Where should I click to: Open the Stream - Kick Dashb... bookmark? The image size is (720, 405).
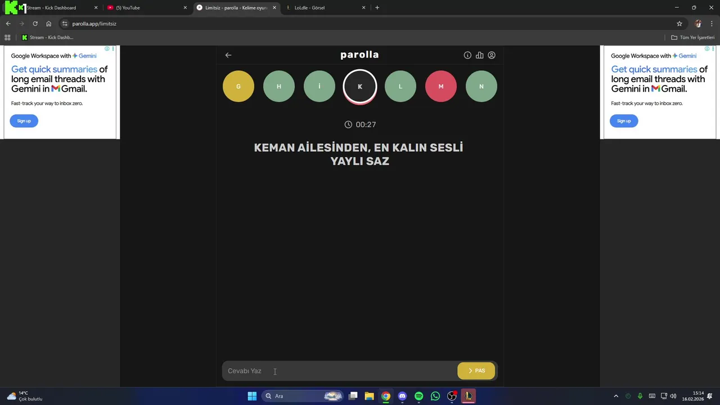[x=48, y=38]
